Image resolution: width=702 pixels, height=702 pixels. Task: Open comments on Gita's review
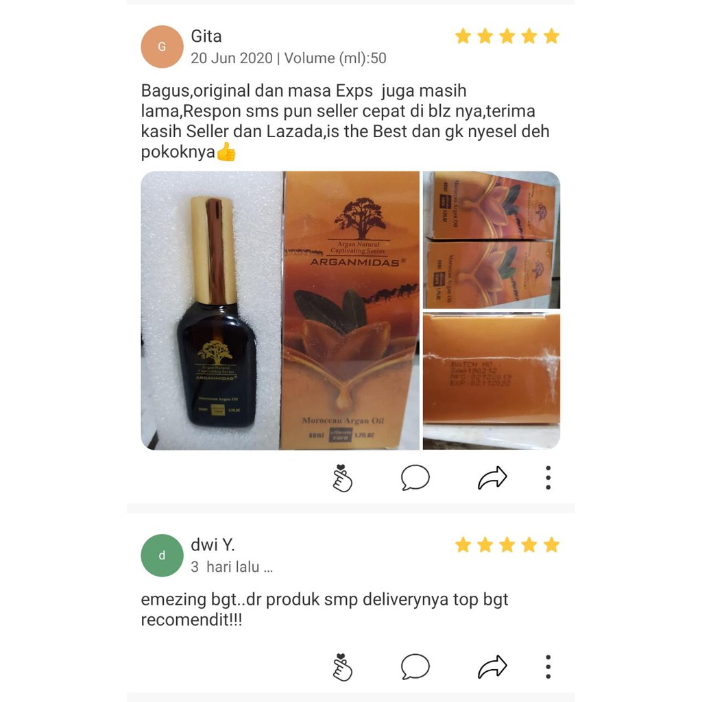coord(415,478)
